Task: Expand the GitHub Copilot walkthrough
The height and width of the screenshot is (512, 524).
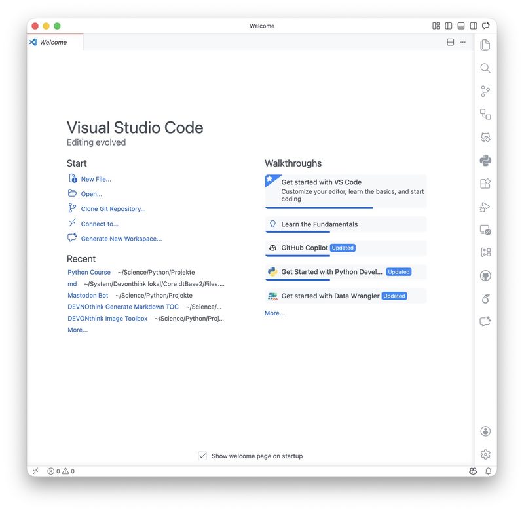Action: [x=346, y=248]
